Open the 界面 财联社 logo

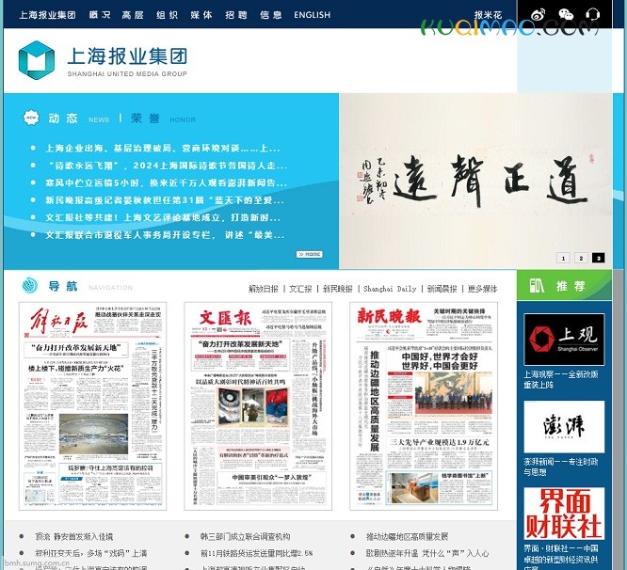564,514
